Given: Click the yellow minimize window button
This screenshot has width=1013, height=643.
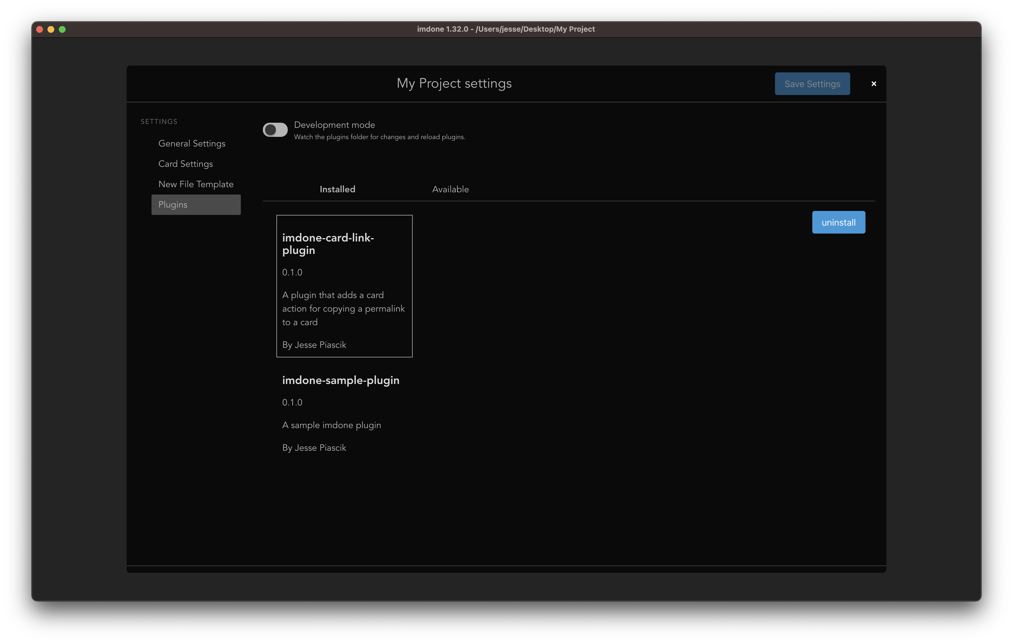Looking at the screenshot, I should coord(51,29).
